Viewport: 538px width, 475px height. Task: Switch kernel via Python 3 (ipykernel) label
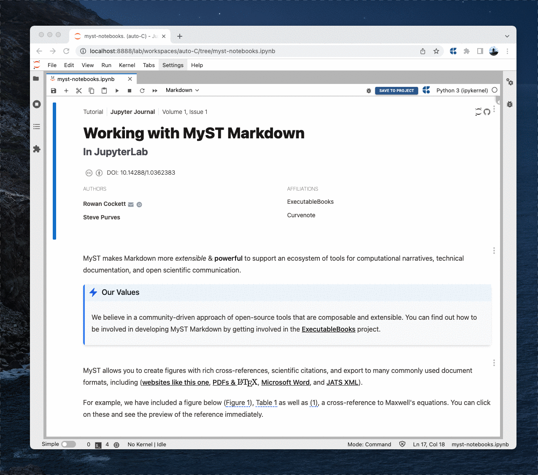tap(462, 90)
